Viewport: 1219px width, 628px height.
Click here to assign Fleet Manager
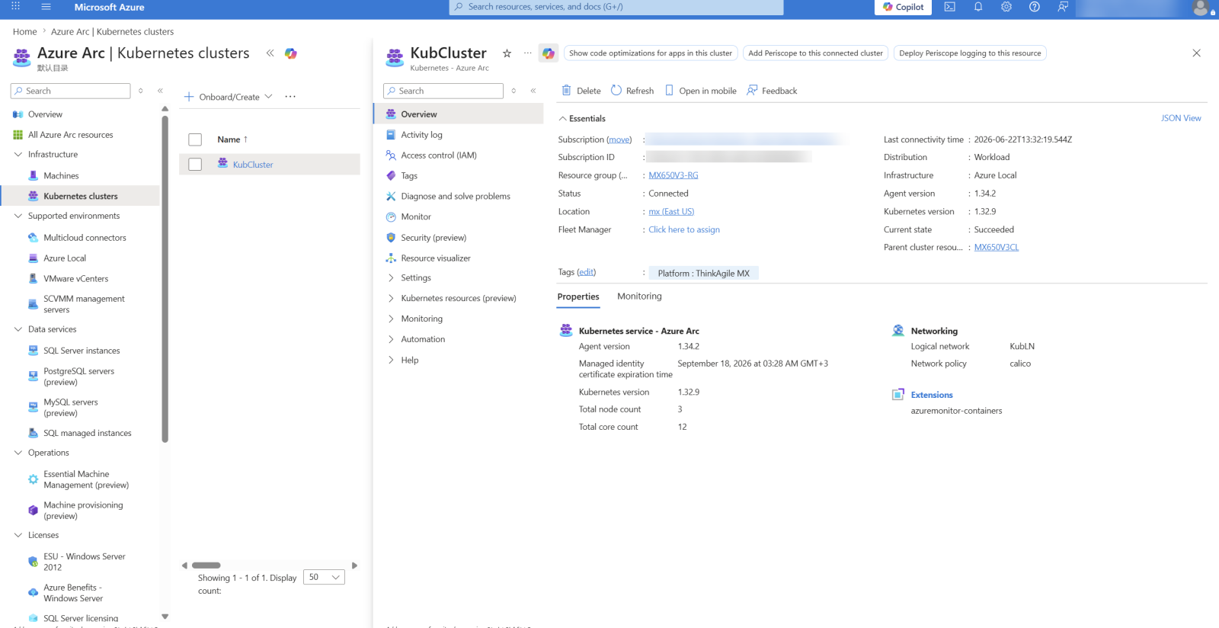[684, 230]
